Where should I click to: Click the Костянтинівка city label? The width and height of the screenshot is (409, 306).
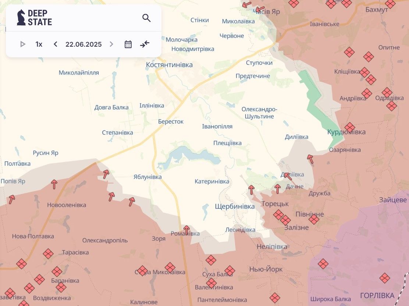click(x=169, y=65)
